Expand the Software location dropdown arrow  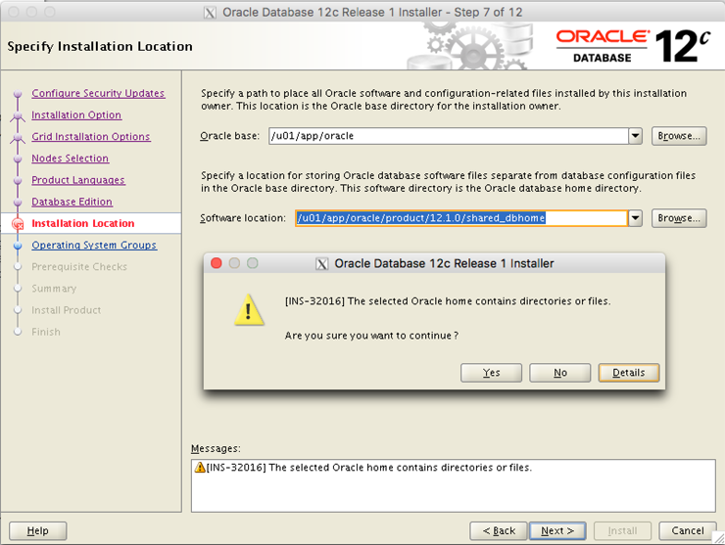tap(635, 218)
